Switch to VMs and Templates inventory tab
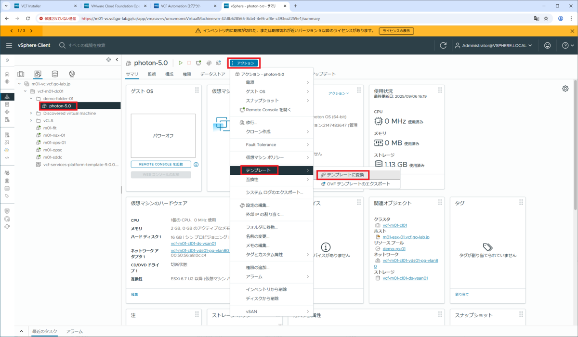 [x=38, y=74]
